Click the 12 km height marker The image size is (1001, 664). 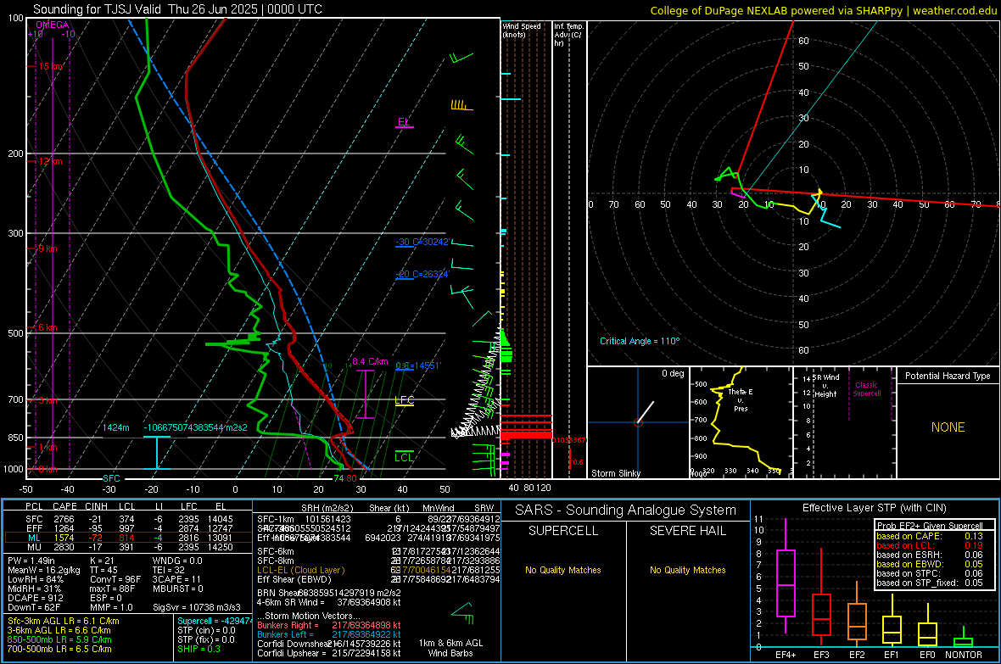coord(50,161)
